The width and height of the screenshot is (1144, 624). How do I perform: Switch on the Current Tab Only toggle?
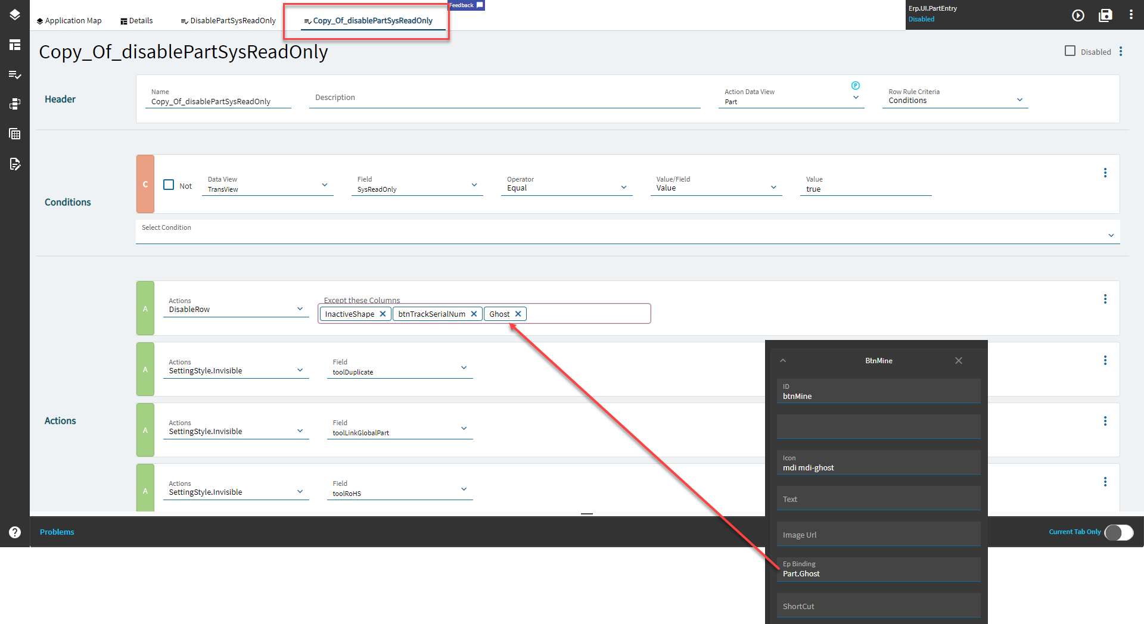click(x=1118, y=533)
